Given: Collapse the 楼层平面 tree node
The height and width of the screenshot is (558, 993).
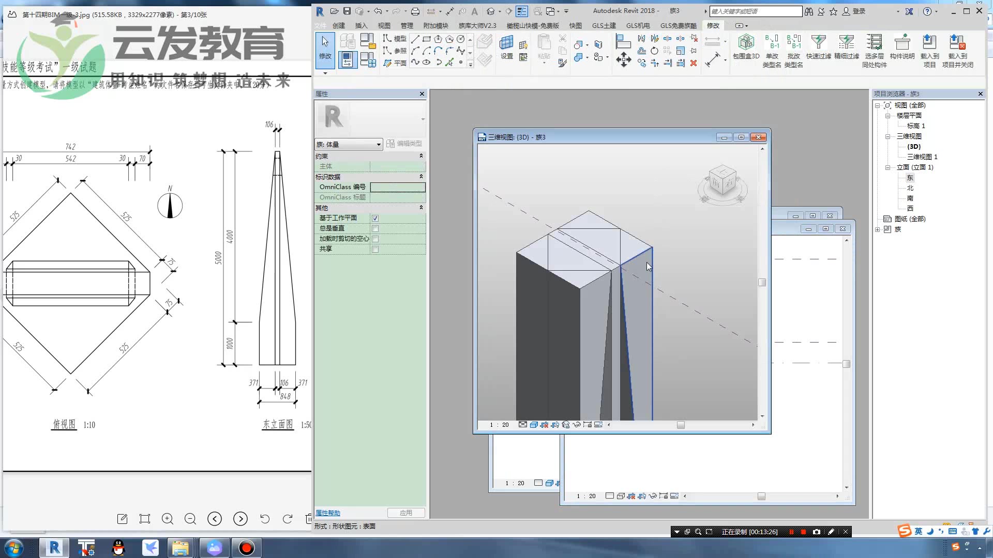Looking at the screenshot, I should (x=887, y=116).
